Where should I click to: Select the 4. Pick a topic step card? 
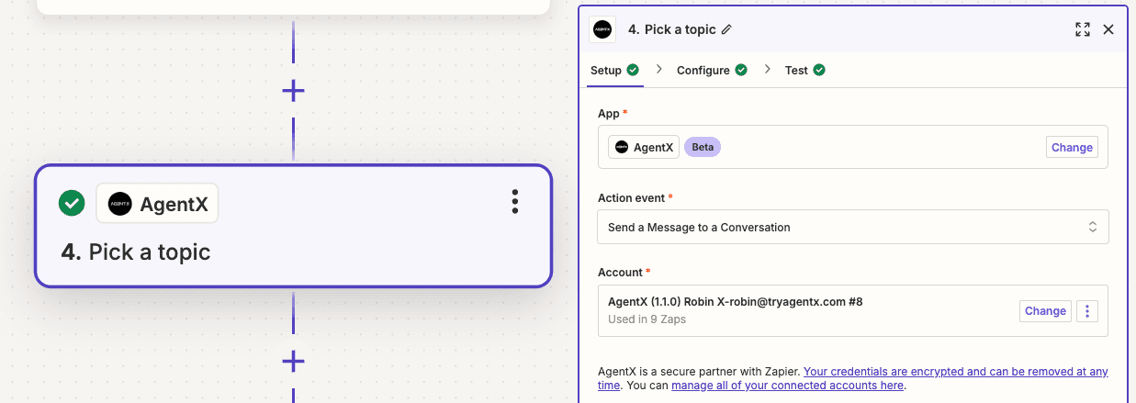point(293,226)
